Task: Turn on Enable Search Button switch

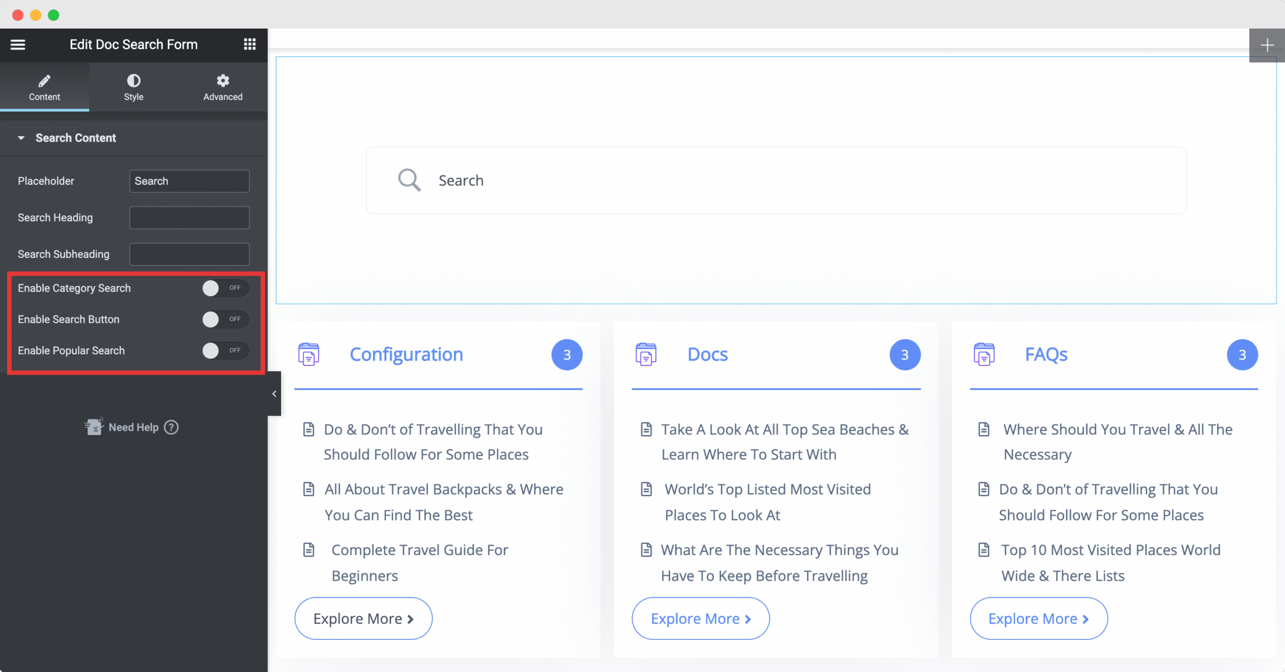Action: coord(225,319)
